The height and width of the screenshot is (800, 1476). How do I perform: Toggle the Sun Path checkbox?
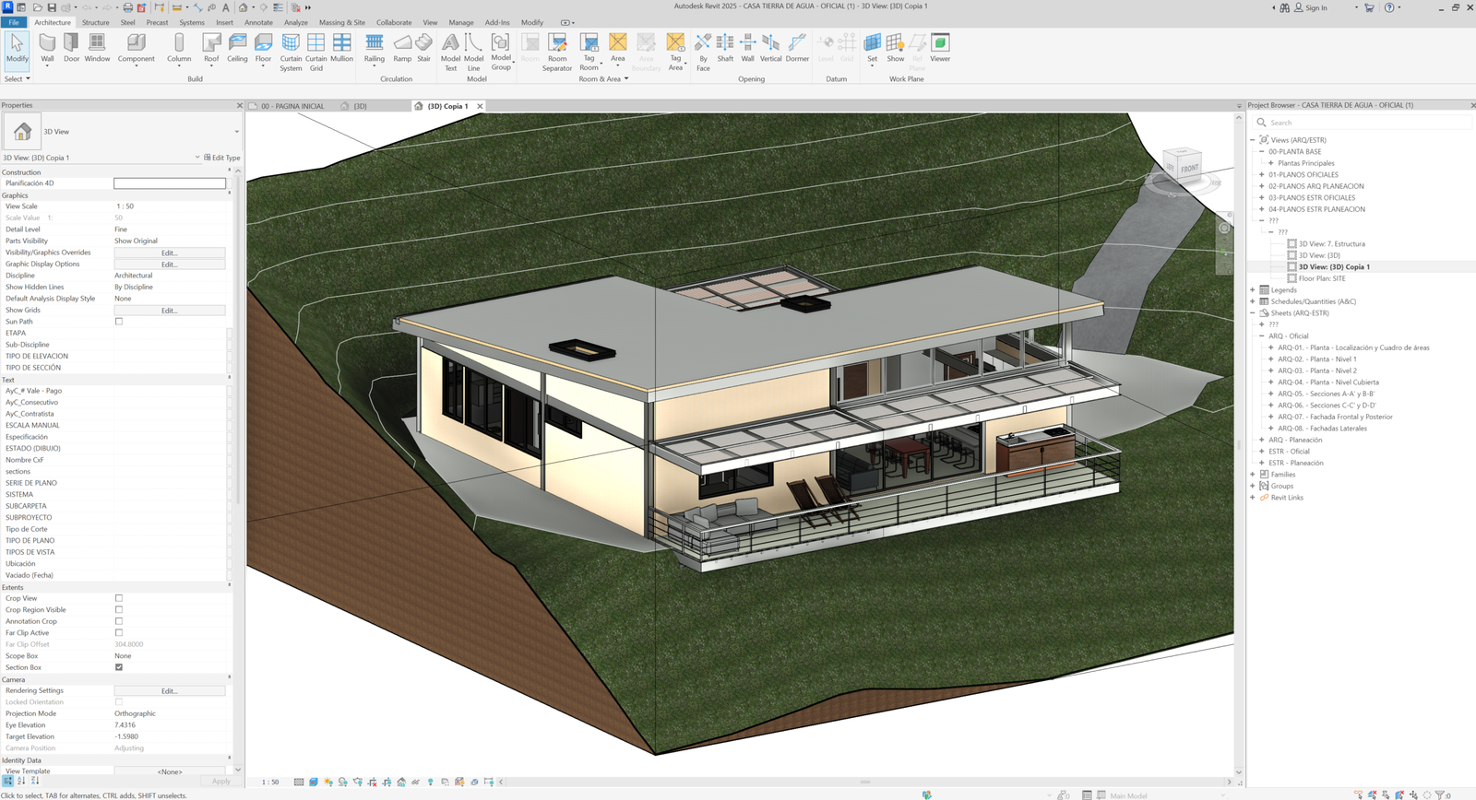pos(119,322)
